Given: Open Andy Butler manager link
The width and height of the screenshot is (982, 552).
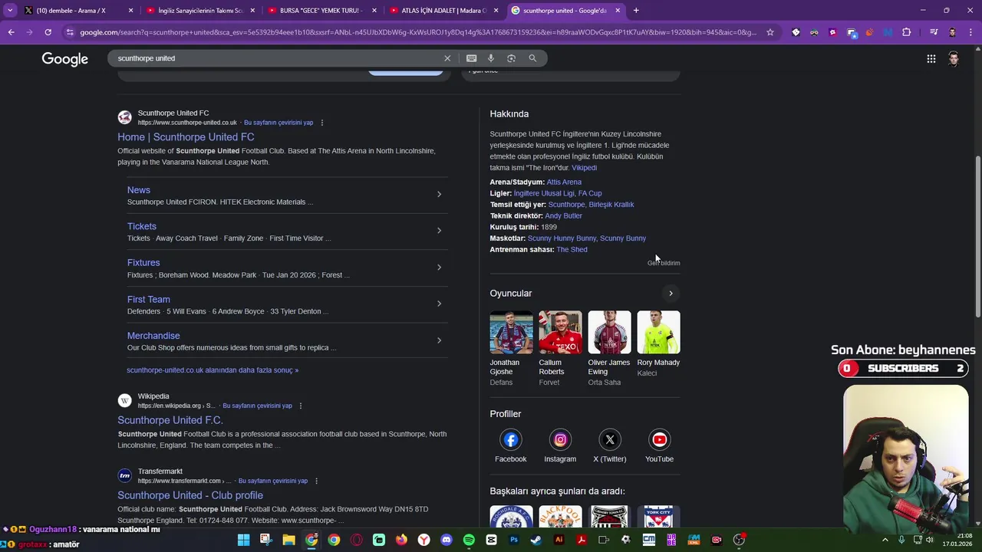Looking at the screenshot, I should 563,216.
